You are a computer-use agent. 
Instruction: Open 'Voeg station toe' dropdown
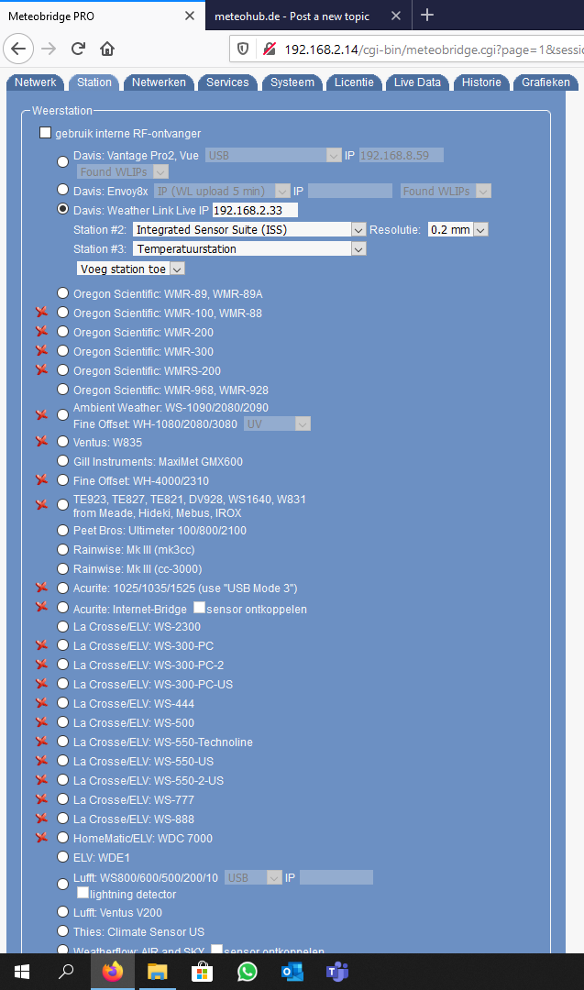coord(131,269)
